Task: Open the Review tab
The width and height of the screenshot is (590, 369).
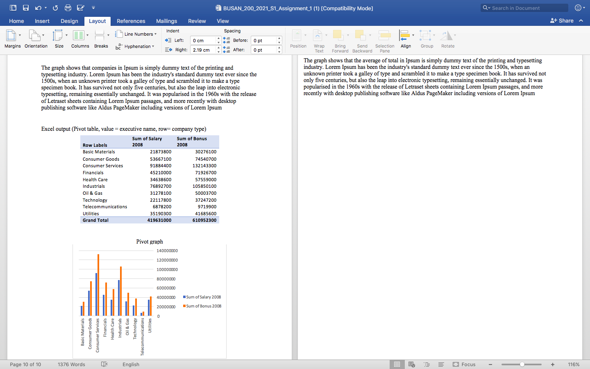Action: pos(197,21)
